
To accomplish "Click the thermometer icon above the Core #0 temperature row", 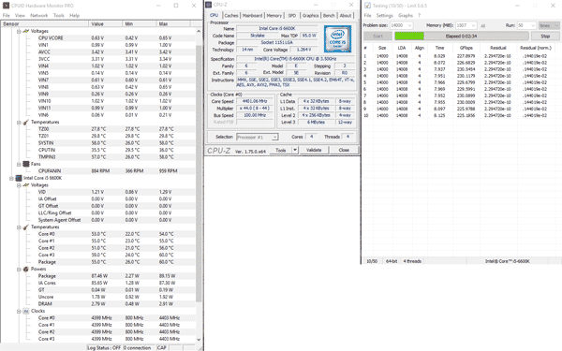I will 26,227.
